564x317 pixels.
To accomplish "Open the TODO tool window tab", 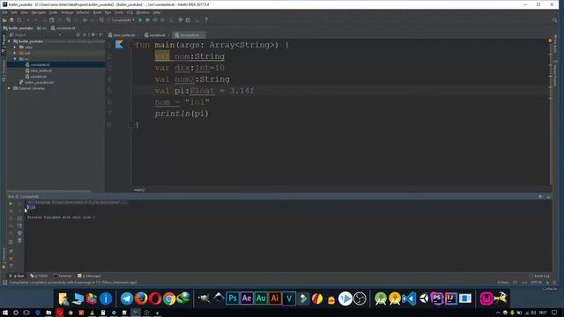I will (39, 276).
